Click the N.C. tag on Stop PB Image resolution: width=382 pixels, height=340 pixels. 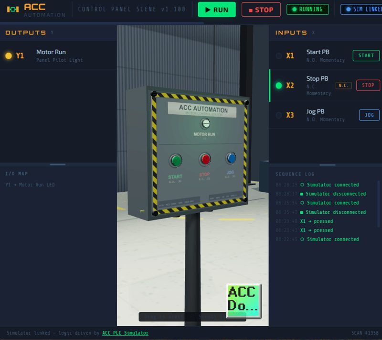click(343, 86)
